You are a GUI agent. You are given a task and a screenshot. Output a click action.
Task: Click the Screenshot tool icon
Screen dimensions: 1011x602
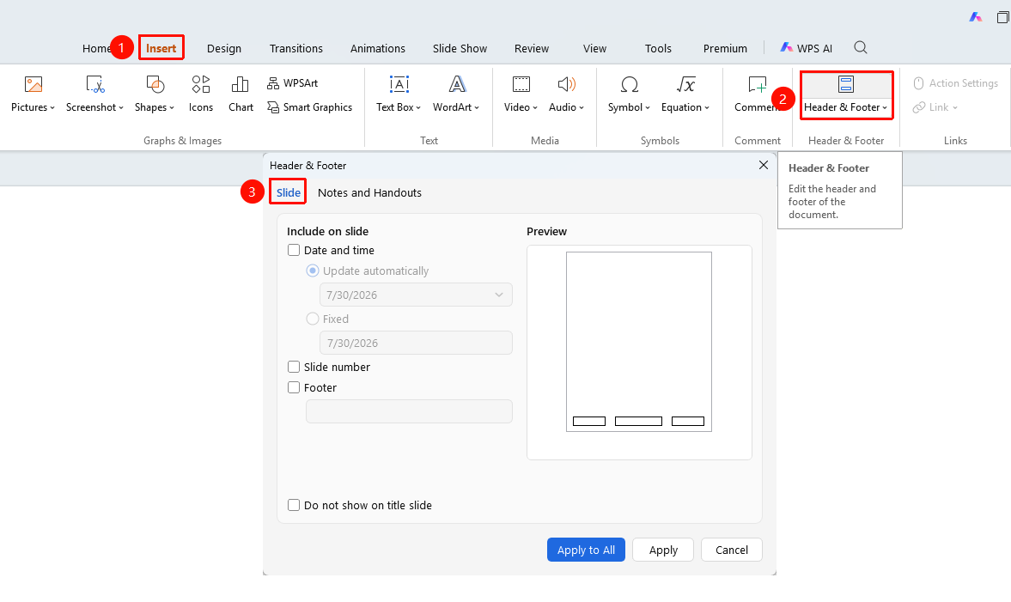coord(94,84)
